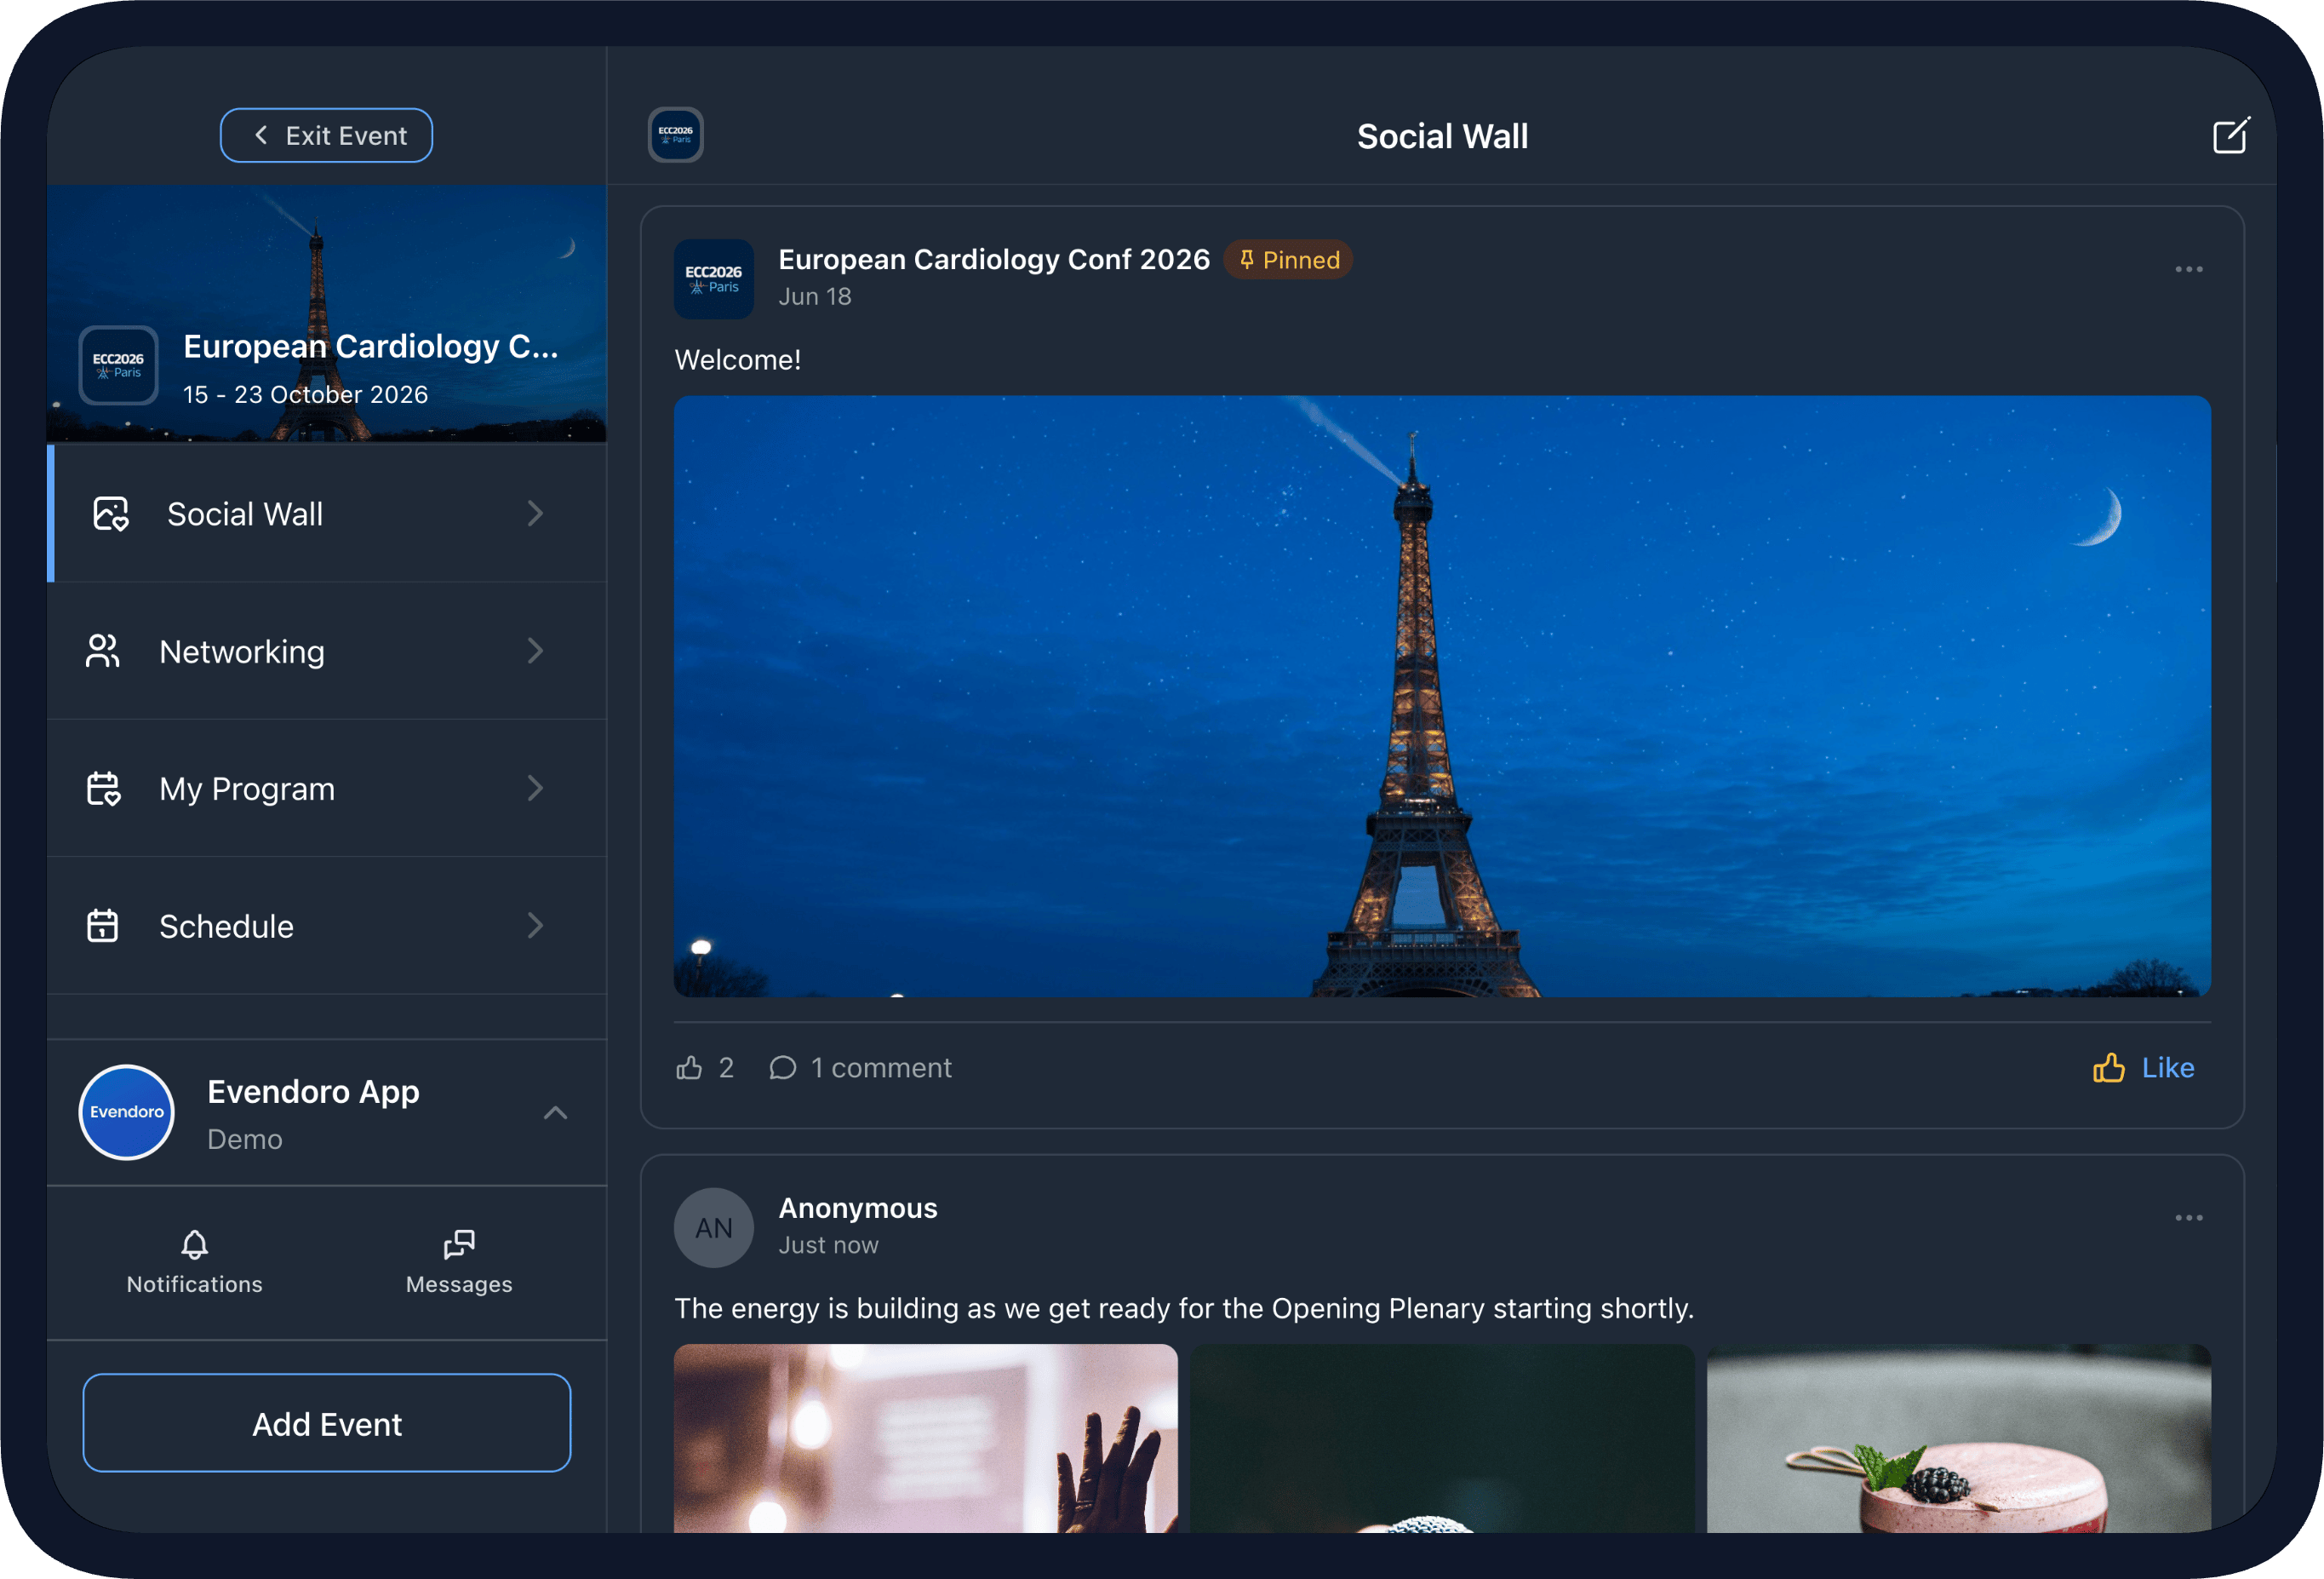Open the My Program menu item
This screenshot has height=1579, width=2324.
point(327,789)
